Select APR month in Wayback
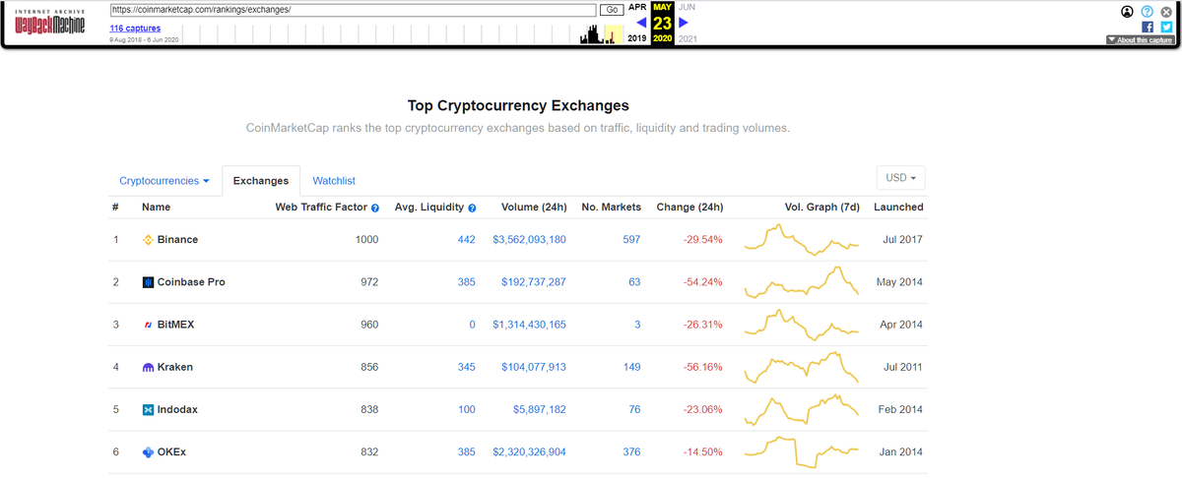 click(638, 7)
